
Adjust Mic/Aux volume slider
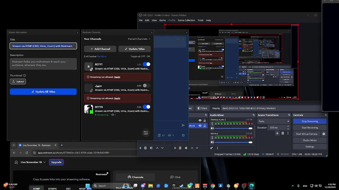click(234, 142)
